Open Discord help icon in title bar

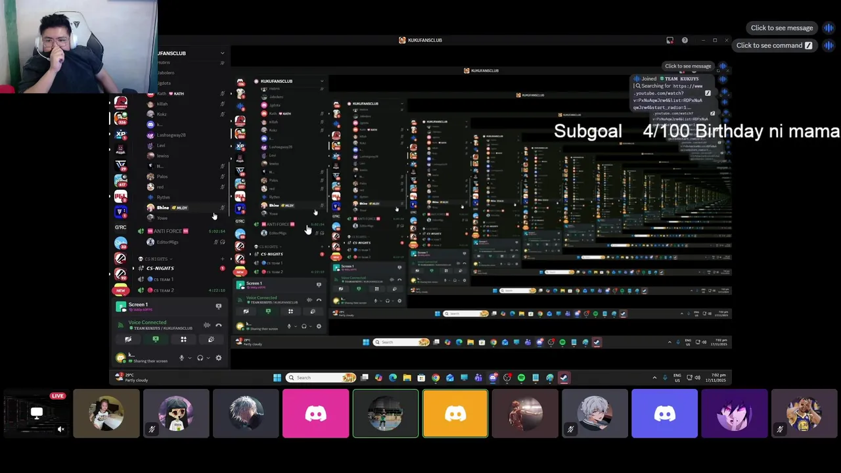[685, 40]
